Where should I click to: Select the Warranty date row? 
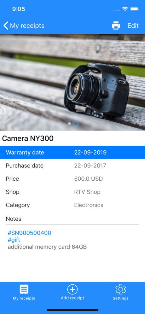(72, 152)
